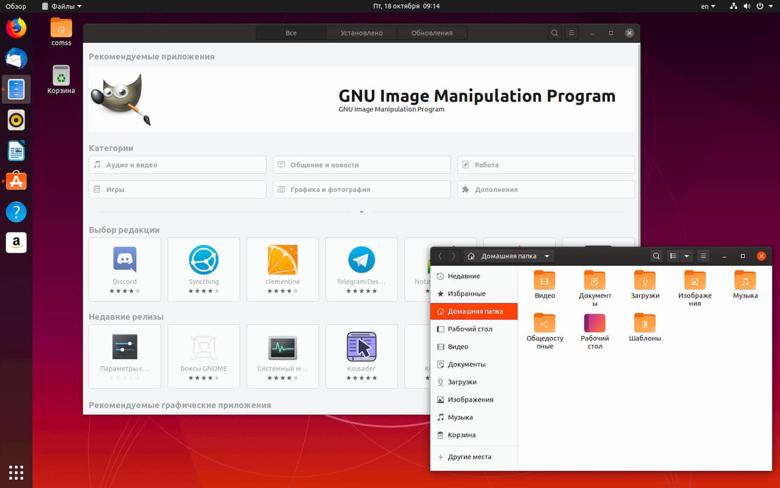Open Недавние in the Files sidebar
Viewport: 780px width, 488px height.
pyautogui.click(x=474, y=276)
